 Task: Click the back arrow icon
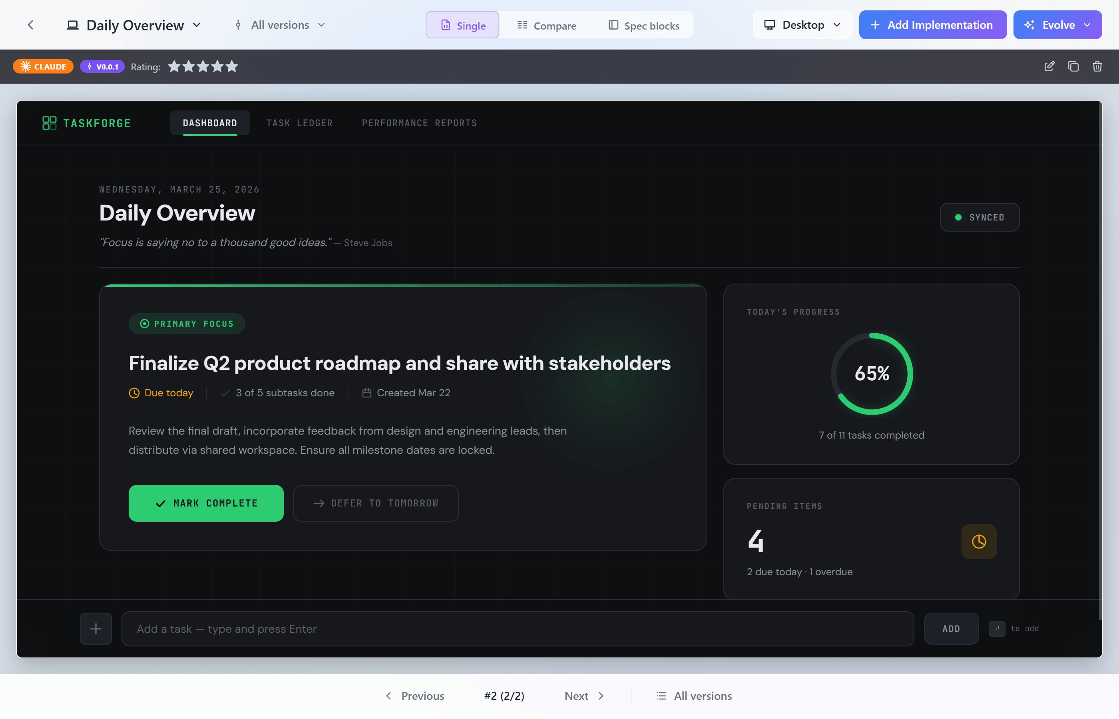(31, 25)
